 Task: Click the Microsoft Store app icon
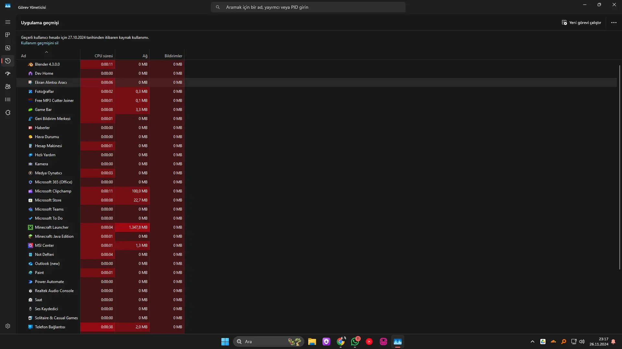click(30, 200)
